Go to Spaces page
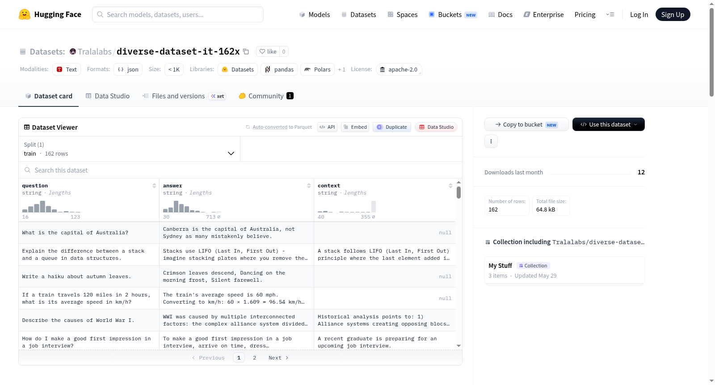Image resolution: width=715 pixels, height=385 pixels. click(x=402, y=14)
